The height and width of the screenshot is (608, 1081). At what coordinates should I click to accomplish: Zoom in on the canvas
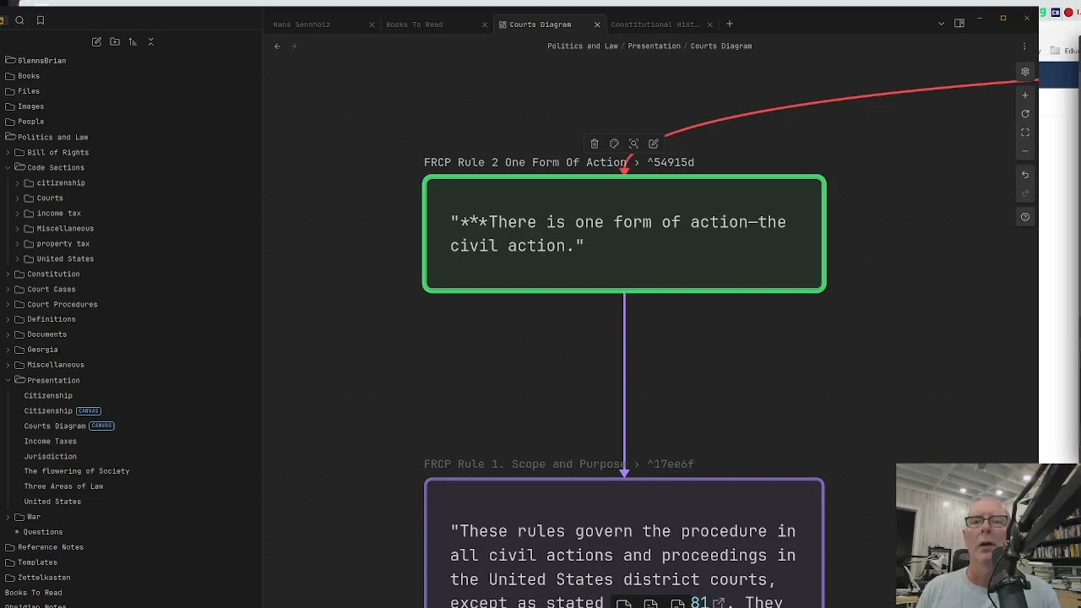pos(1025,95)
